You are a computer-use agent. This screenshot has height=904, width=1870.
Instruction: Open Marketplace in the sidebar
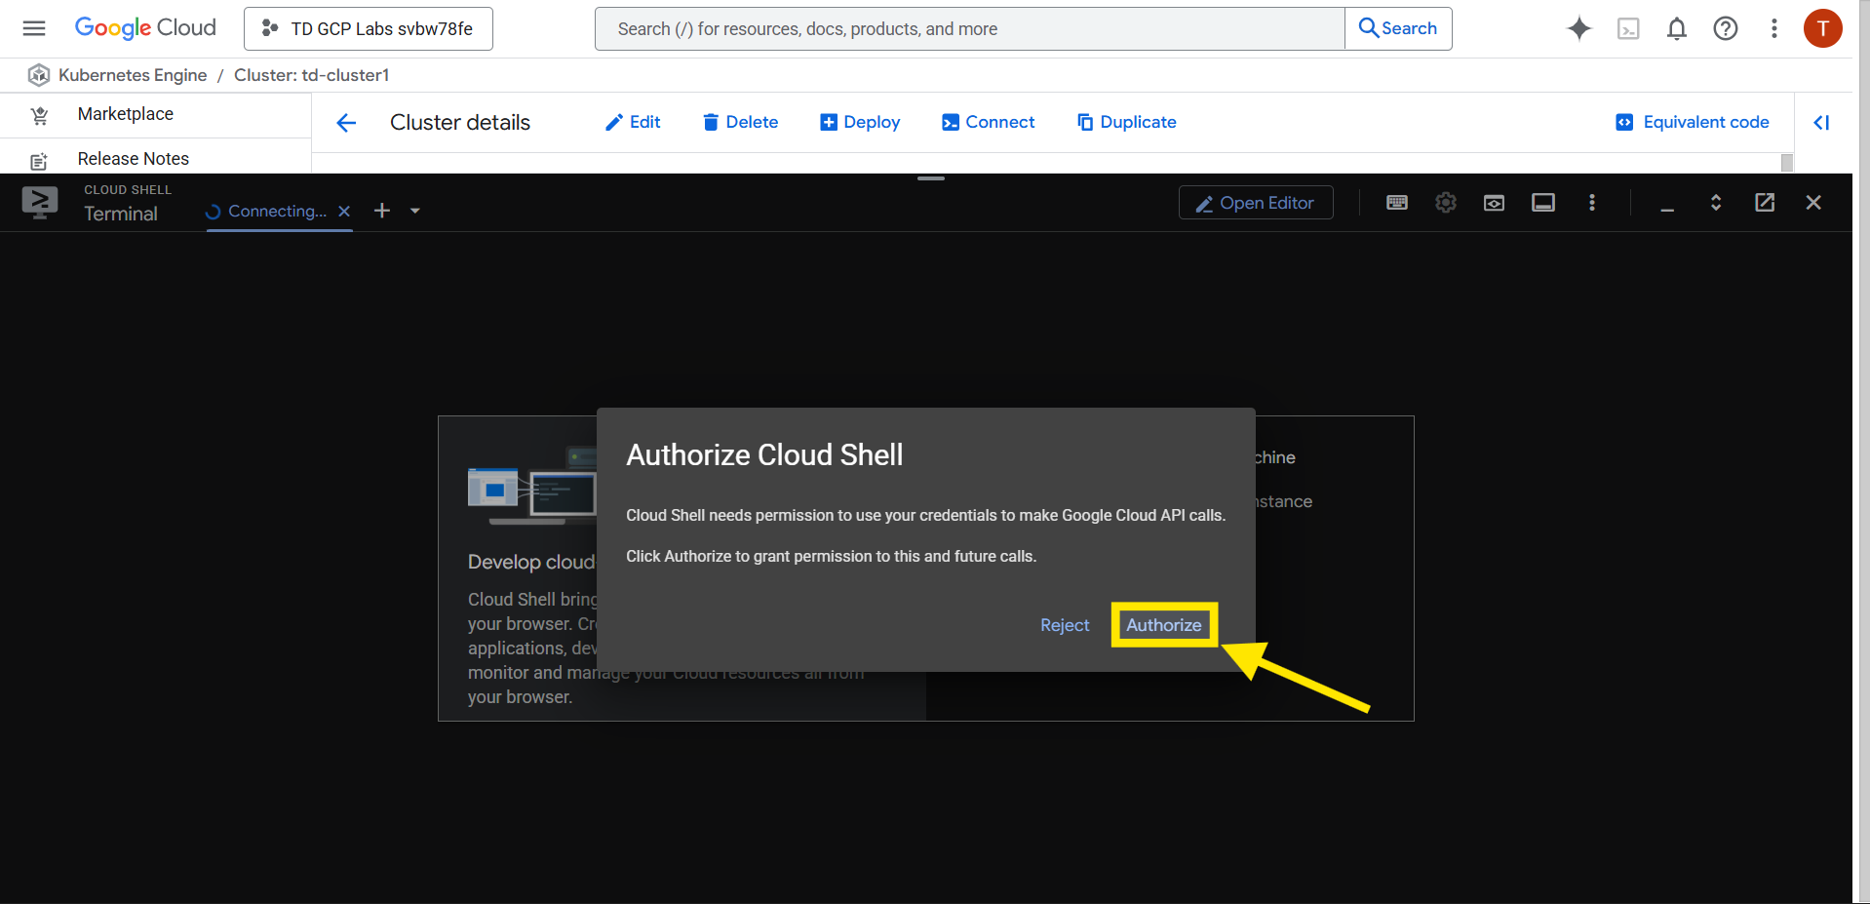click(125, 114)
